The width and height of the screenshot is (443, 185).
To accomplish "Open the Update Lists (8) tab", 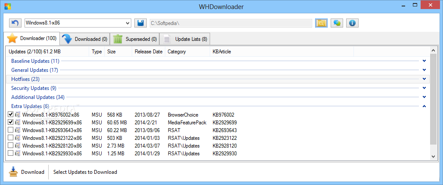I will coord(185,39).
